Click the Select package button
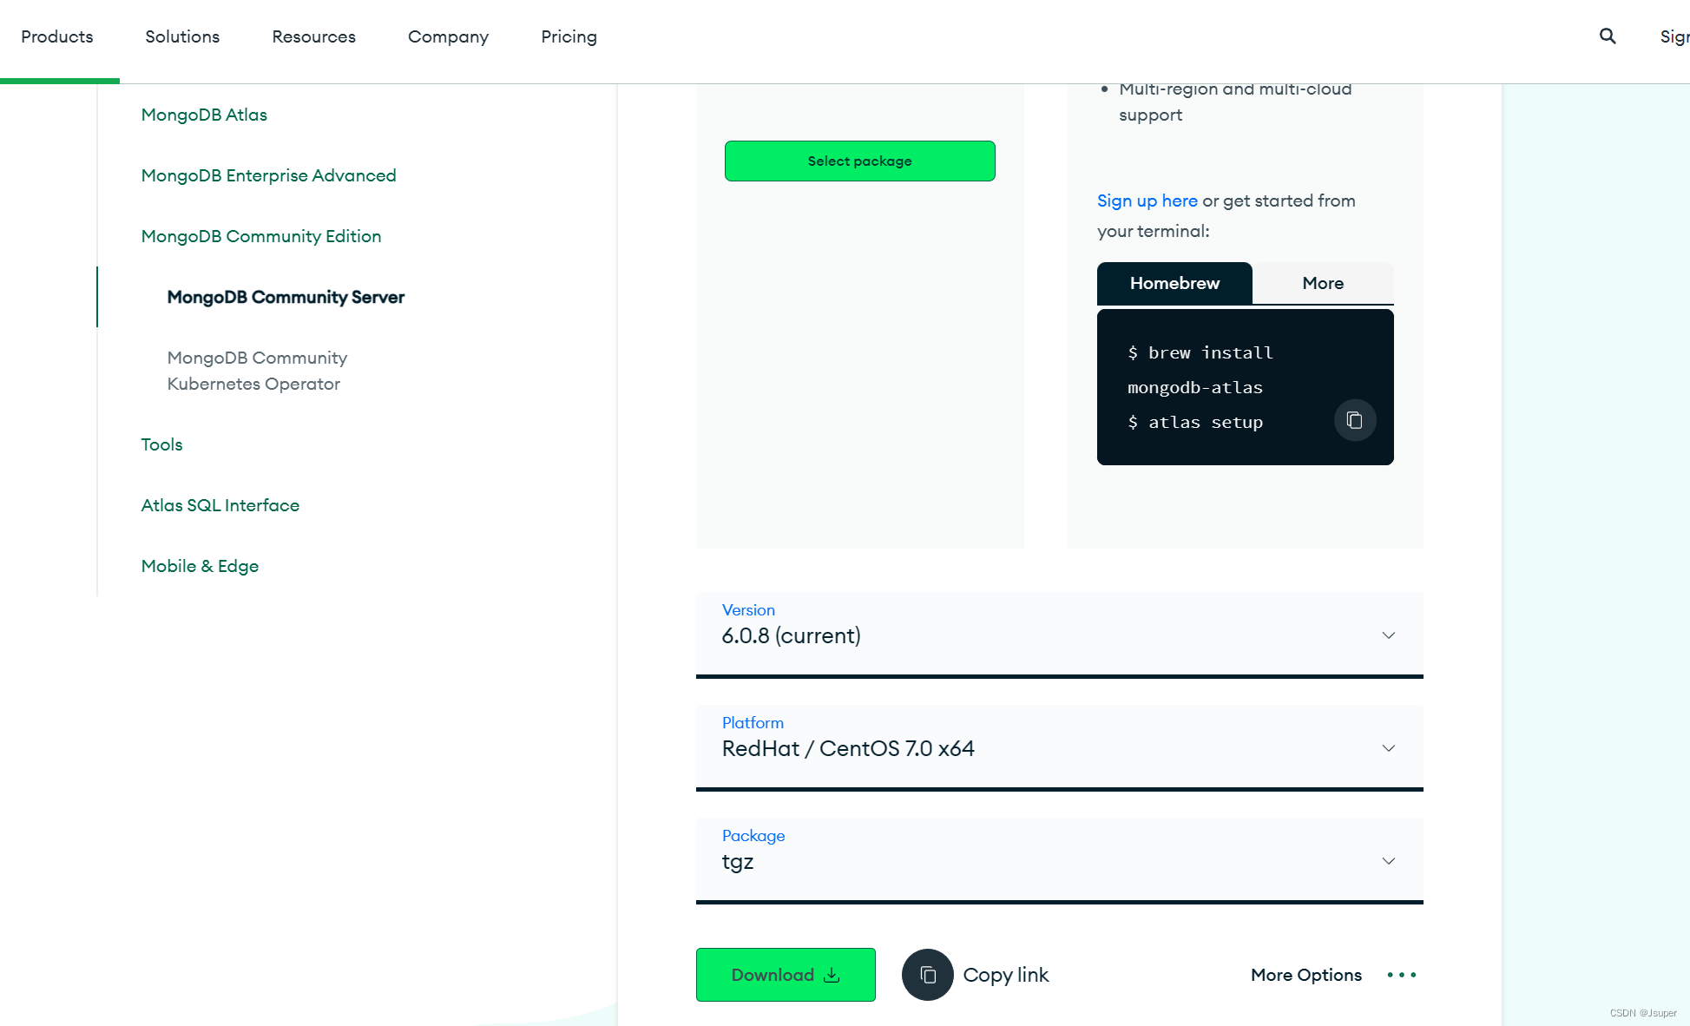The image size is (1690, 1026). point(858,161)
